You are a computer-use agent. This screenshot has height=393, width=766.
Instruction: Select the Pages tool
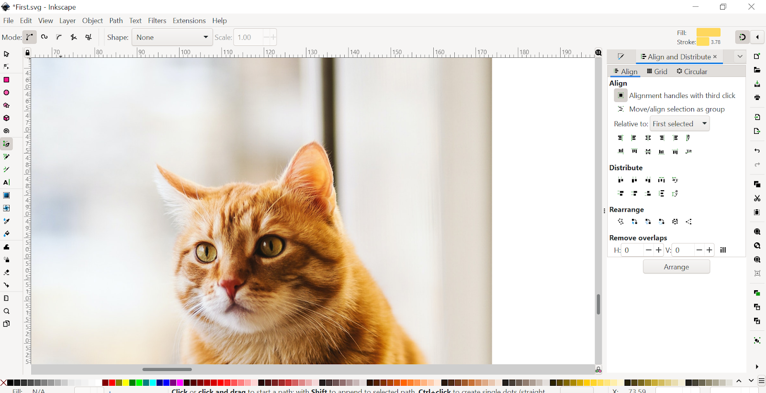point(7,324)
